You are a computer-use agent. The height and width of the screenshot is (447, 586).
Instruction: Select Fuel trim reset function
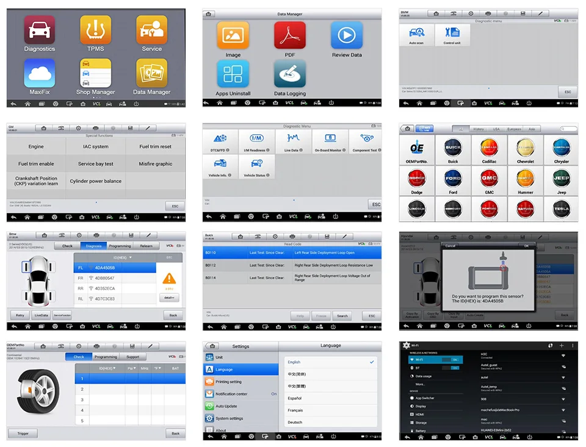(156, 147)
